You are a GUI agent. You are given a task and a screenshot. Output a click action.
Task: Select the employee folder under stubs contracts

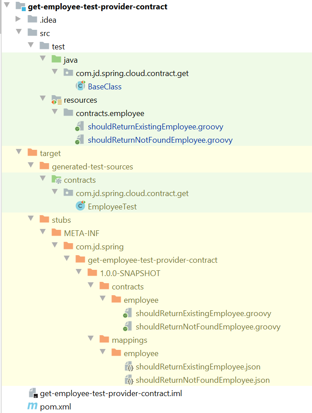click(x=141, y=300)
